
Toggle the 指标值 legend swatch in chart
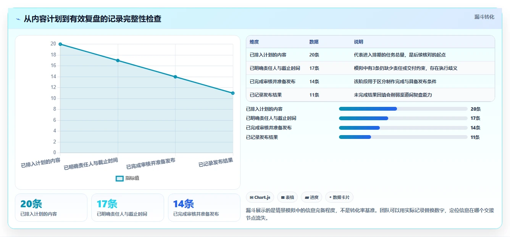pyautogui.click(x=119, y=178)
